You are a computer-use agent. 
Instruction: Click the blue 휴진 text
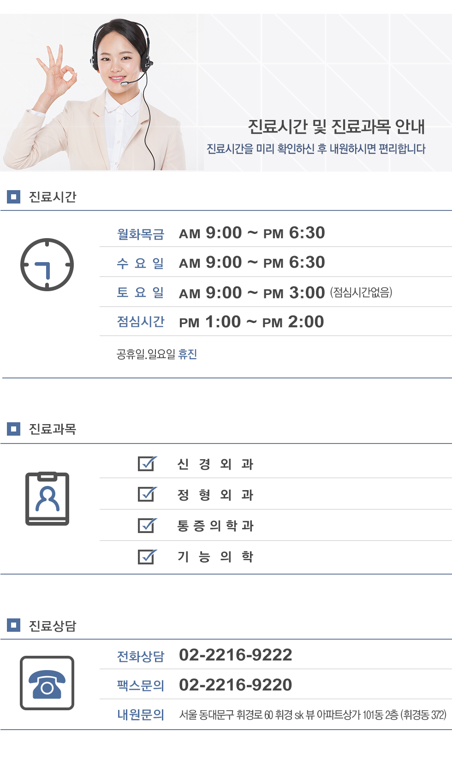[x=188, y=354]
